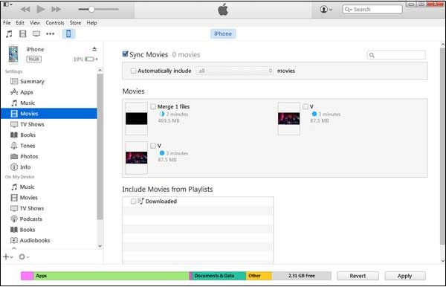Start playback with the Play button
This screenshot has width=446, height=287.
41,10
